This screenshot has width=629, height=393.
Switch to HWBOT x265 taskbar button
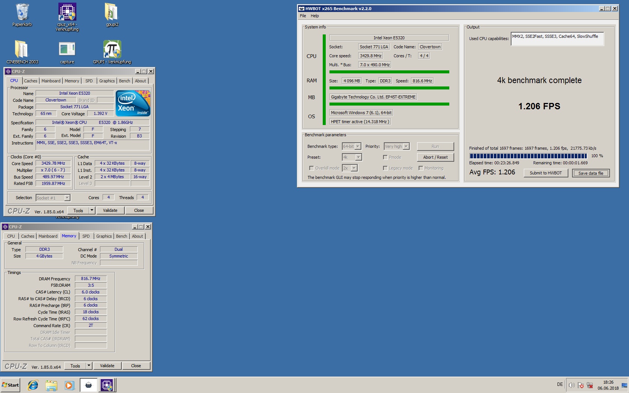click(x=88, y=385)
